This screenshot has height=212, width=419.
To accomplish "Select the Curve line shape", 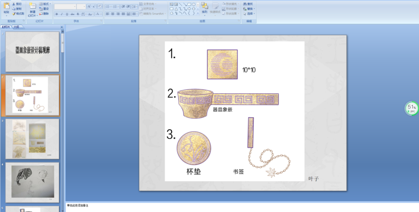I will tap(185, 13).
